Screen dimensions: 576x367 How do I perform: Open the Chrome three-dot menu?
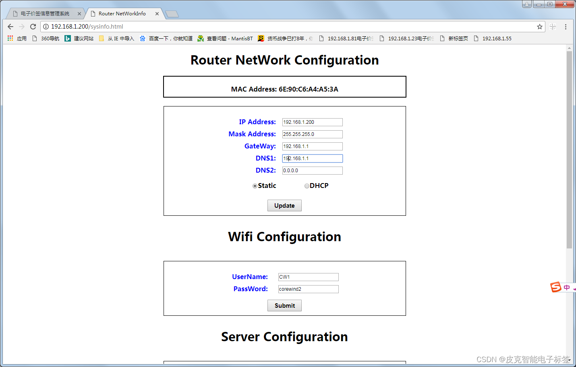[x=566, y=27]
